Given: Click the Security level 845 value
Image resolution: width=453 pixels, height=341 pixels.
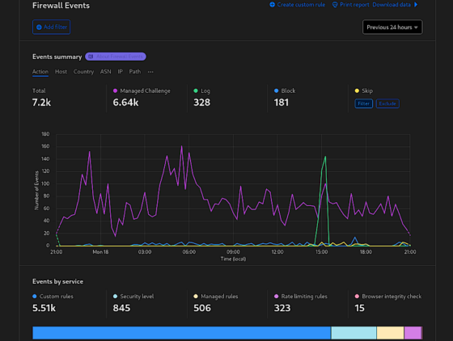Looking at the screenshot, I should pyautogui.click(x=121, y=308).
